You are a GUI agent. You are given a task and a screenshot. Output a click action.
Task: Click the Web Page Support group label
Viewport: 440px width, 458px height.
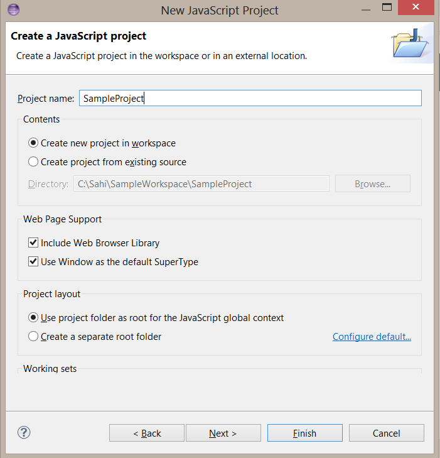click(62, 219)
